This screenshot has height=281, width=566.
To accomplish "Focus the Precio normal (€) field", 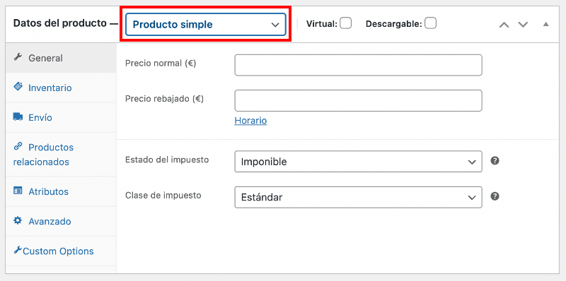I will coord(358,65).
